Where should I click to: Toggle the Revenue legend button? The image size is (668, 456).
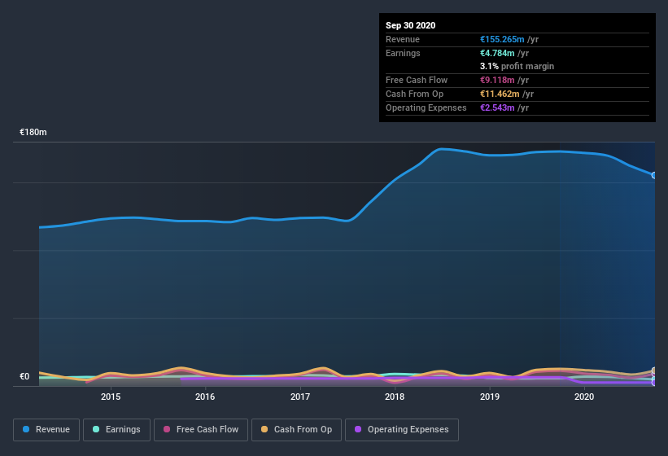point(46,430)
